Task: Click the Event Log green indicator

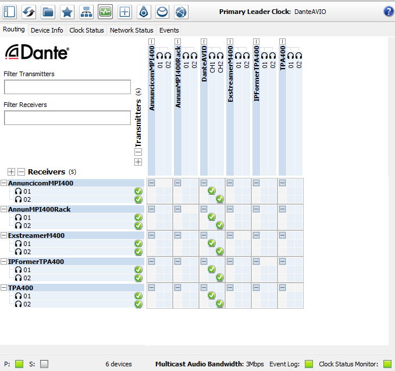Action: (309, 364)
